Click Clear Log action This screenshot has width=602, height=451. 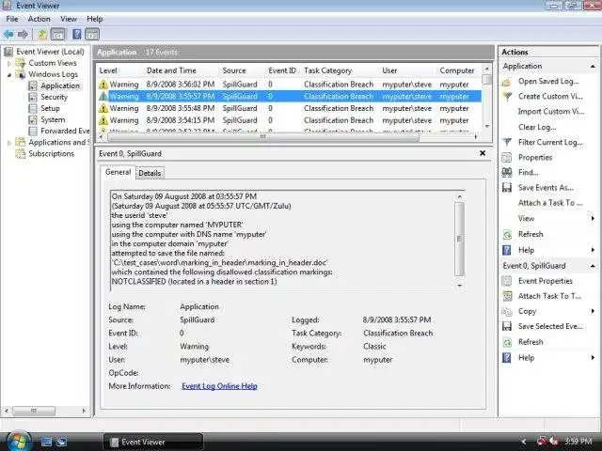pyautogui.click(x=537, y=128)
